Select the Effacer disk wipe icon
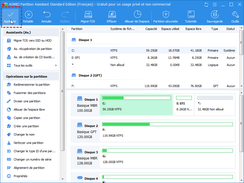 click(111, 17)
